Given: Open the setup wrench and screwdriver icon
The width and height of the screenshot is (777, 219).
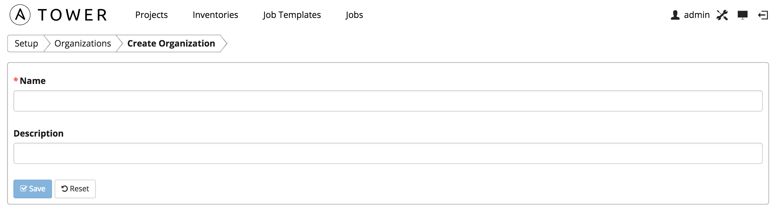Looking at the screenshot, I should 722,15.
